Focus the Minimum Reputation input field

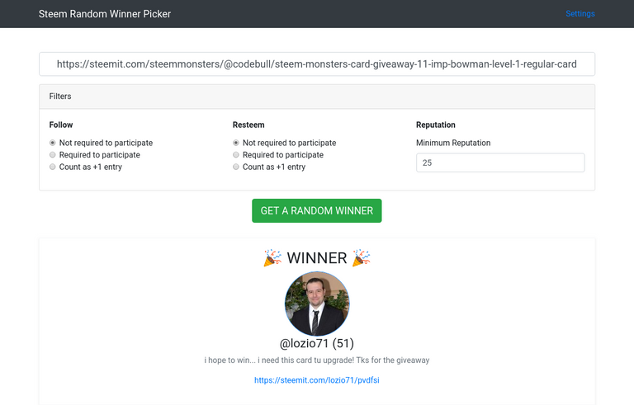pos(500,162)
